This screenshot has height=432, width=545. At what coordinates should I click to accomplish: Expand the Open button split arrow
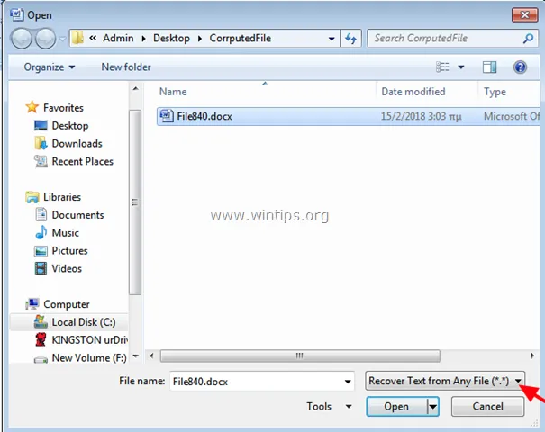(432, 406)
